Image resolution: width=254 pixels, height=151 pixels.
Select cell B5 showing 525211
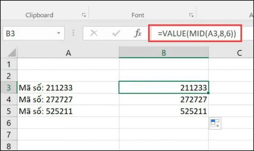(x=164, y=111)
